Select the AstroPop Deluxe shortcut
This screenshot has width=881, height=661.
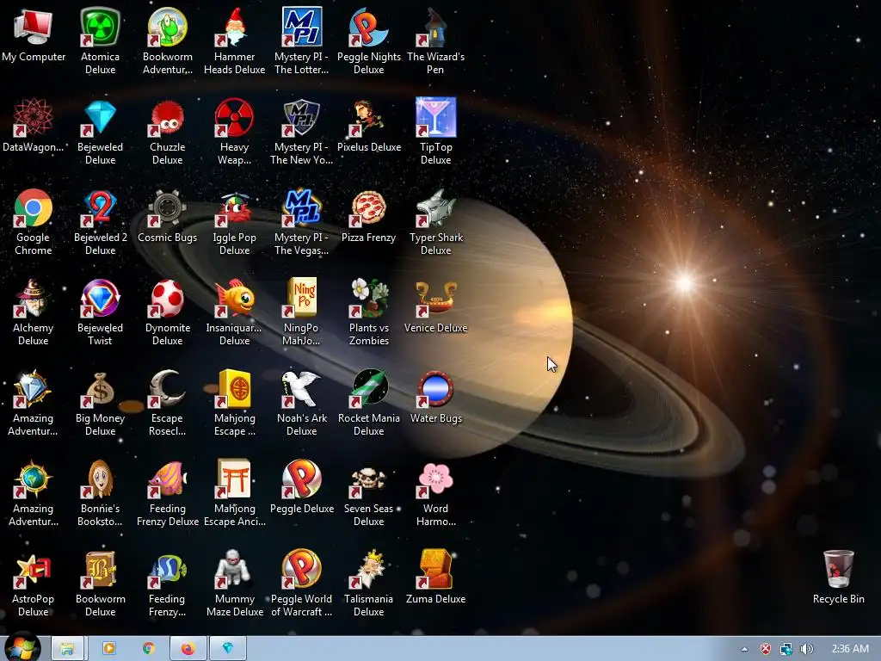(34, 570)
